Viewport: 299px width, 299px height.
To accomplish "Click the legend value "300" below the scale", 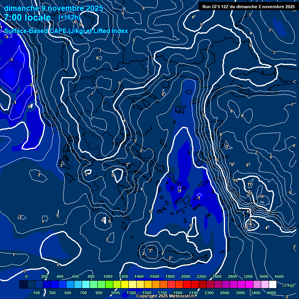I will [x=52, y=293].
